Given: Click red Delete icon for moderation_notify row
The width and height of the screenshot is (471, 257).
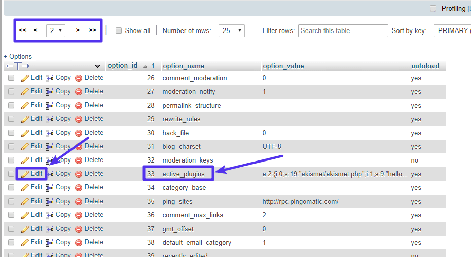Looking at the screenshot, I should (79, 92).
